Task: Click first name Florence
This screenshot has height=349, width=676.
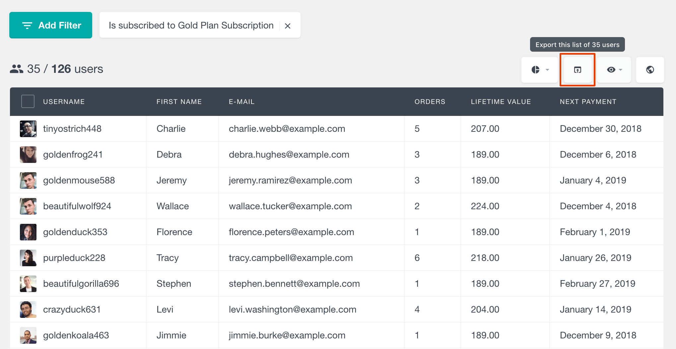Action: [174, 232]
